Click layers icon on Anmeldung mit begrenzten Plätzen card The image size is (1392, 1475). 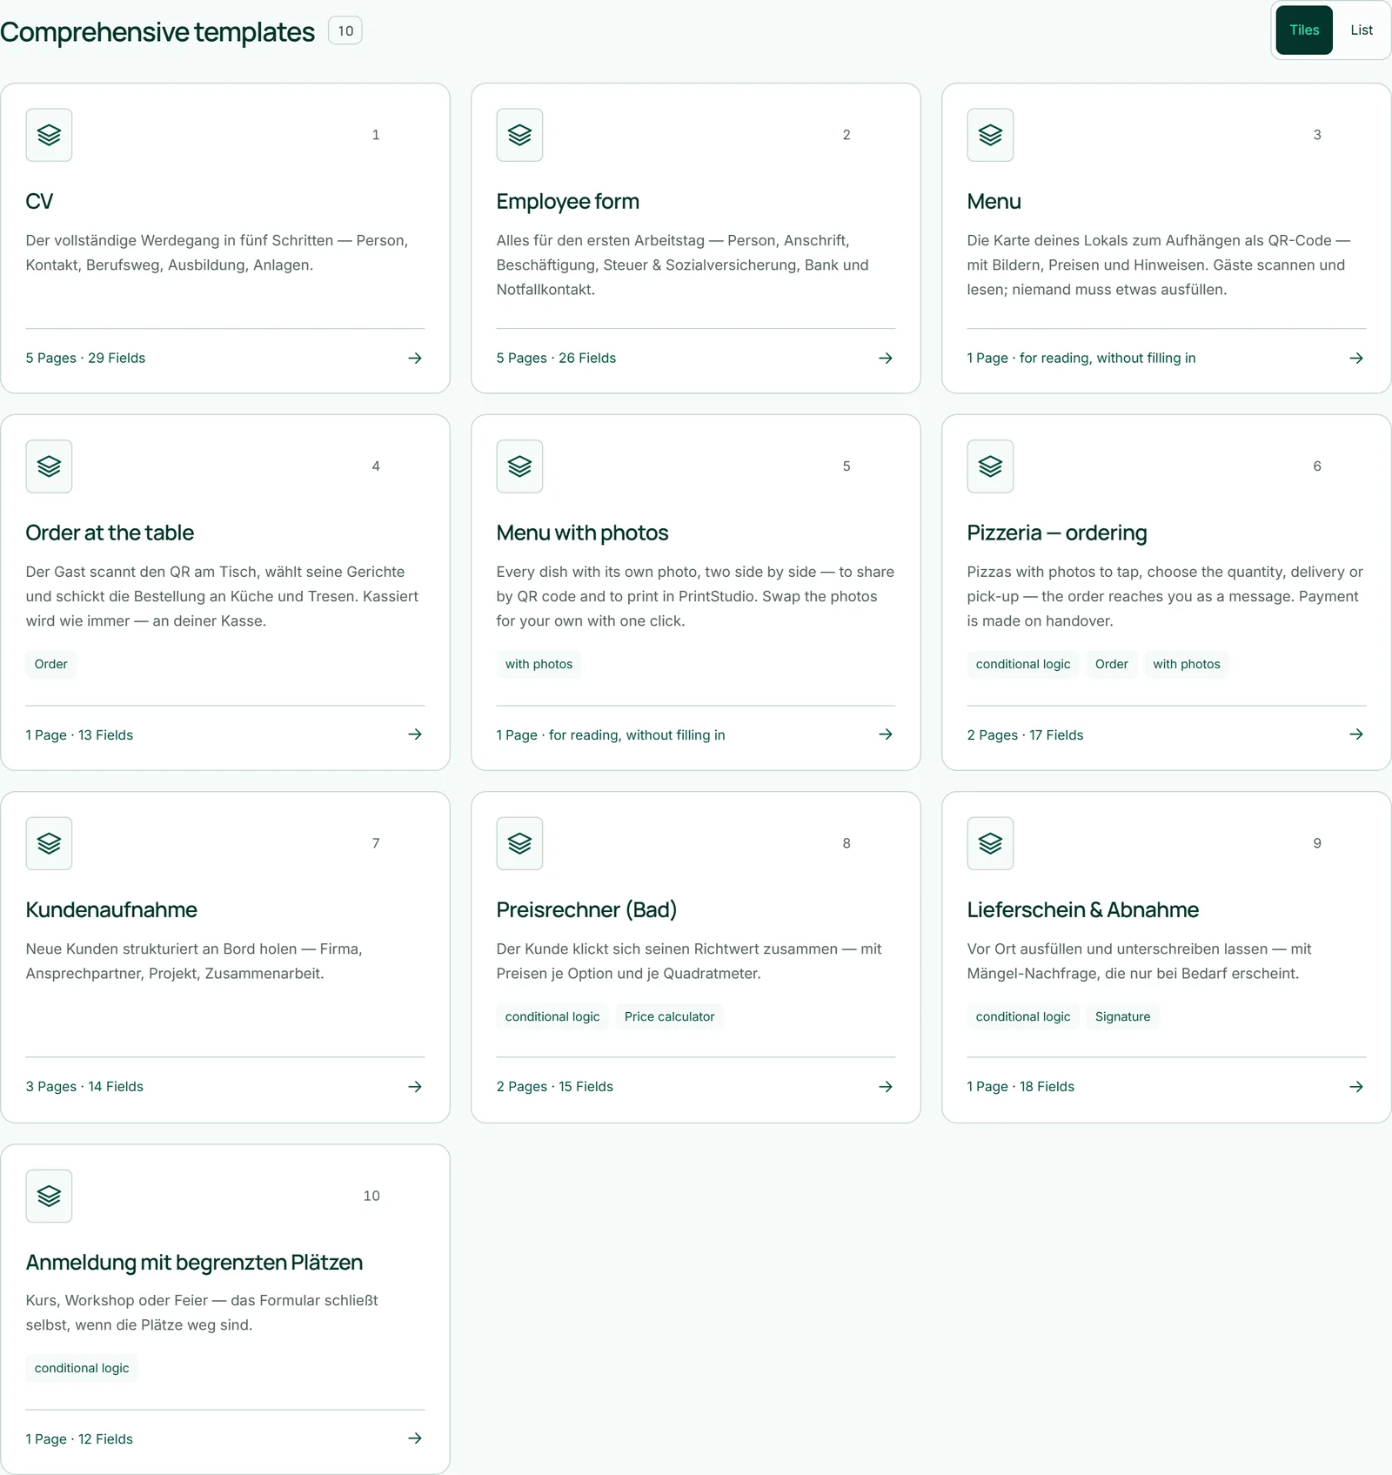(x=49, y=1196)
